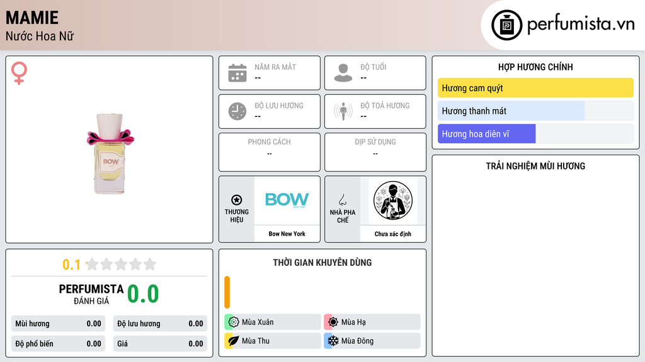Click the MAMIE product title
The width and height of the screenshot is (645, 362).
(x=32, y=18)
